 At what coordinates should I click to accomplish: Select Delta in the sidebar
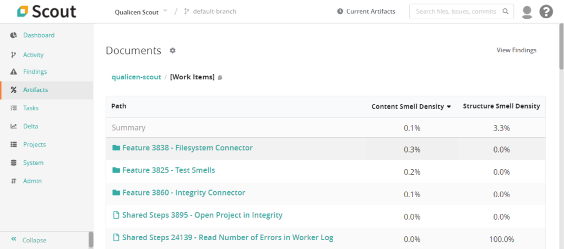coord(30,126)
